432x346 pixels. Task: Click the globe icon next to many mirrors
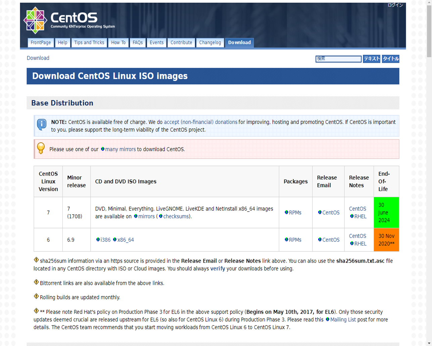click(x=103, y=149)
